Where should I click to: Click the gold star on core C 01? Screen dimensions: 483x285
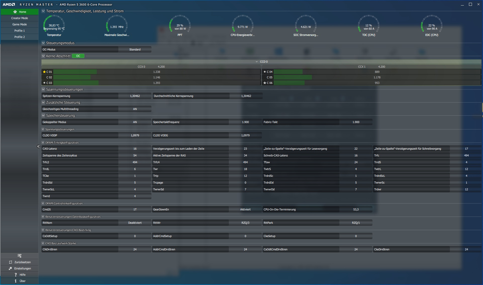coord(44,72)
